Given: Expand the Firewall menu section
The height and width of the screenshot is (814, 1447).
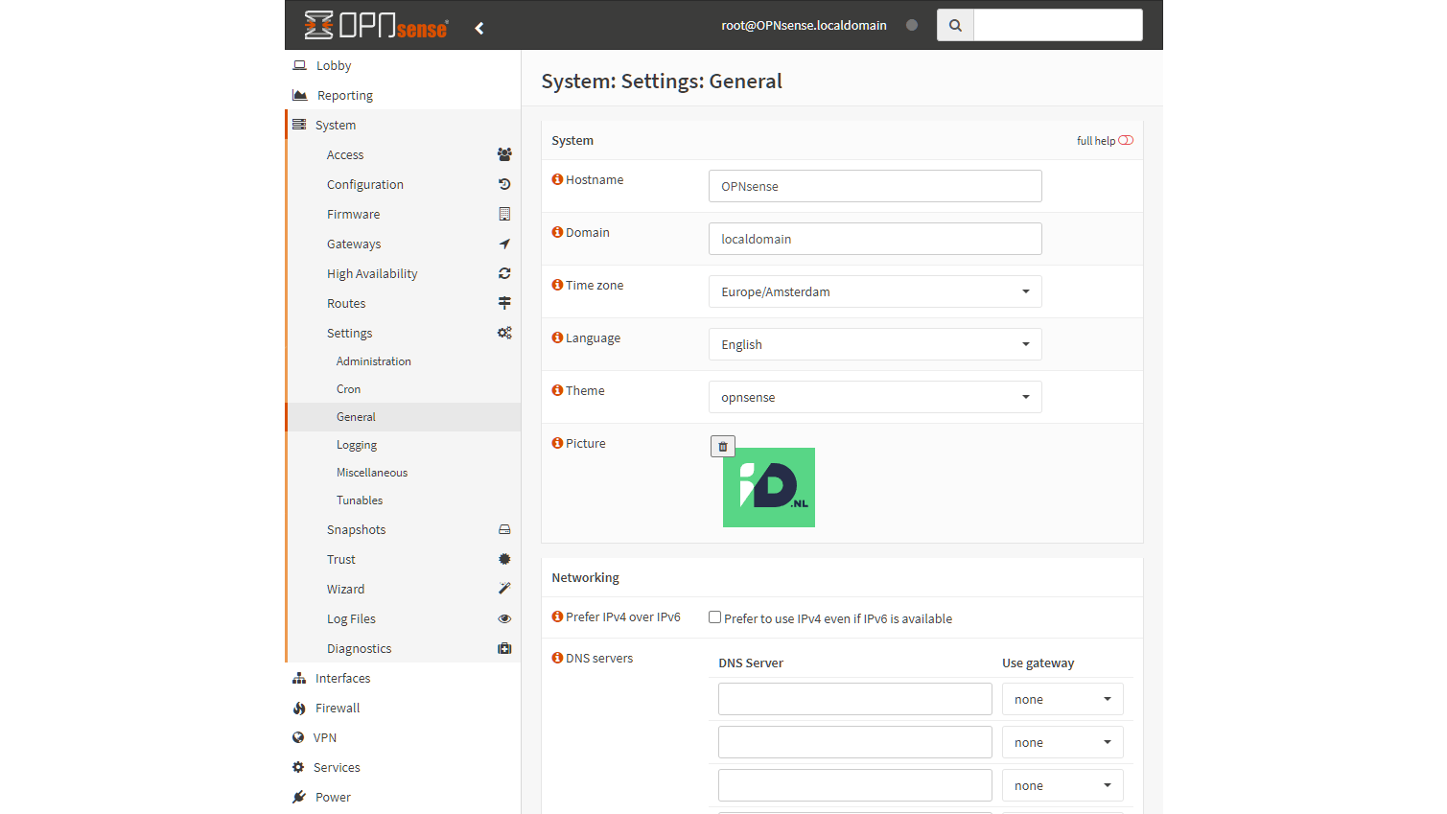Looking at the screenshot, I should (x=403, y=708).
